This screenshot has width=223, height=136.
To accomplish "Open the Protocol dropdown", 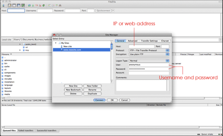I will click(x=149, y=50).
